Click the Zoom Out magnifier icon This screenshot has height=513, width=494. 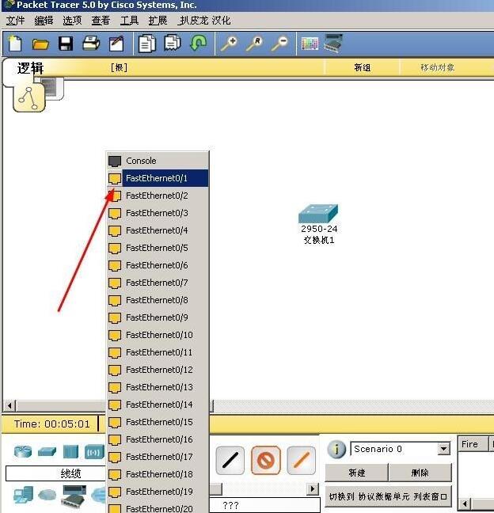pyautogui.click(x=279, y=44)
